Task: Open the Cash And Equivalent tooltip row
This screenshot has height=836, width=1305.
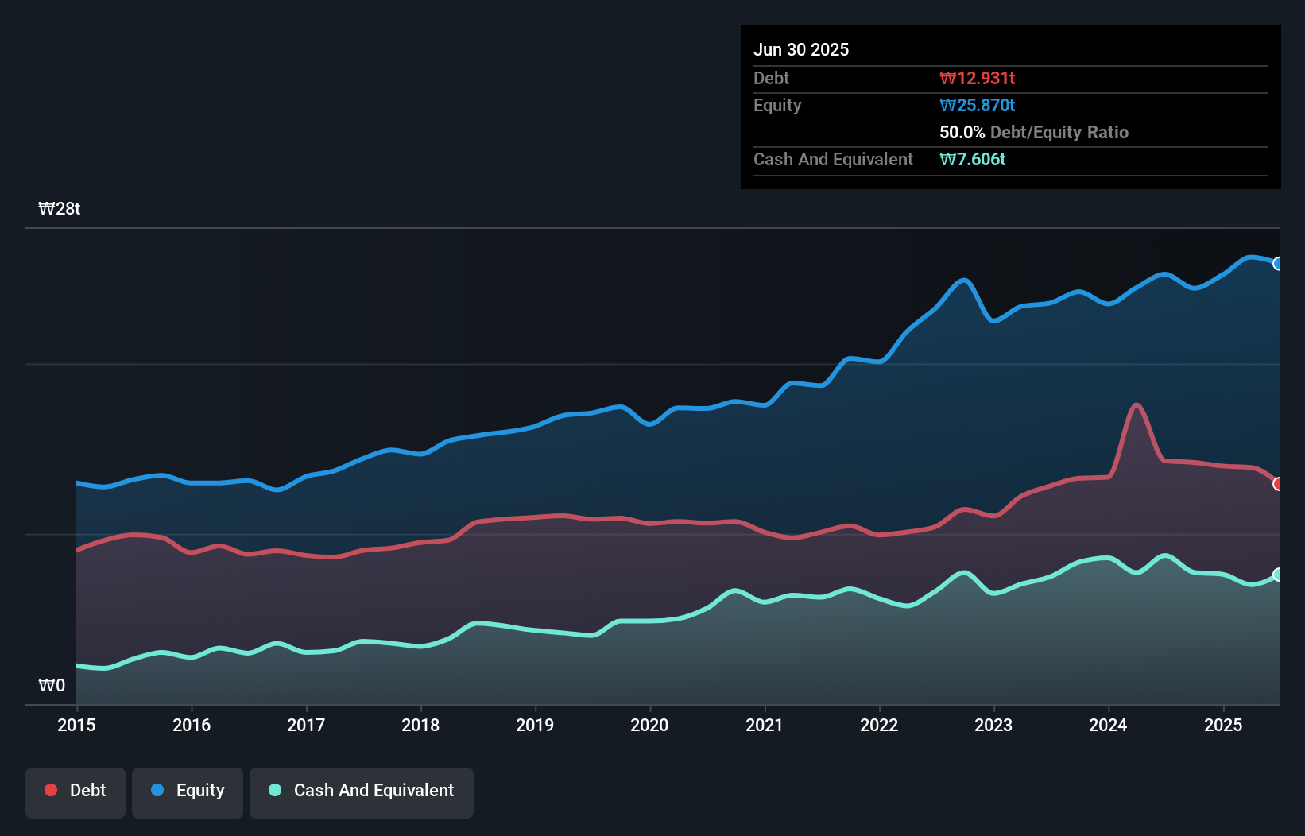Action: (832, 159)
